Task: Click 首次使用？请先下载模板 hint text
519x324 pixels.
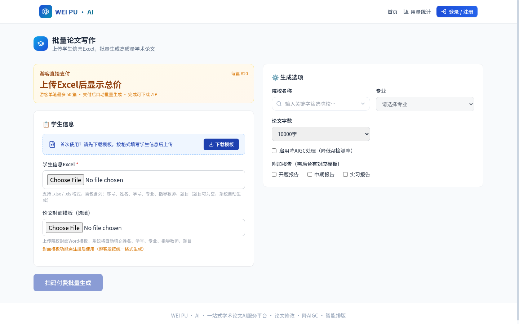Action: pos(116,144)
